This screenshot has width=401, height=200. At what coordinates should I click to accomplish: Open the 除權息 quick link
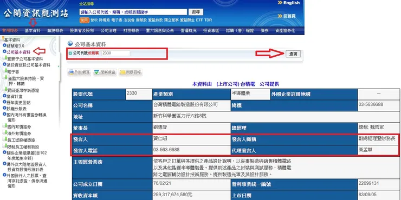pyautogui.click(x=105, y=20)
